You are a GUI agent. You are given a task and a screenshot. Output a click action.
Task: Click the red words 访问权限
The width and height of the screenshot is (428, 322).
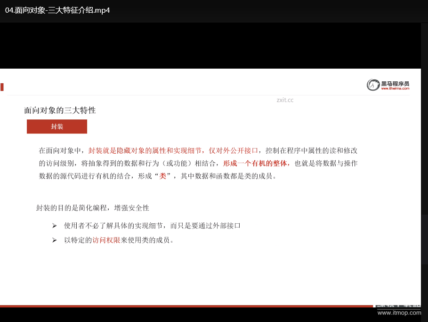tap(106, 240)
